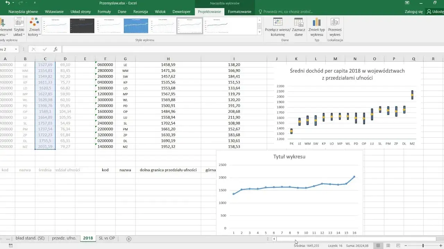Click the Undo arrow icon

pyautogui.click(x=8, y=3)
